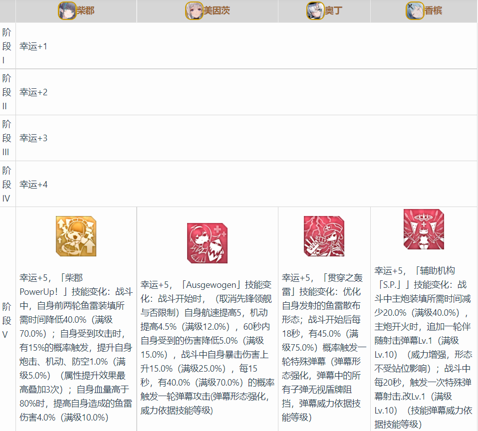This screenshot has width=478, height=431.
Task: Open the 香槟 character link
Action: (x=433, y=10)
